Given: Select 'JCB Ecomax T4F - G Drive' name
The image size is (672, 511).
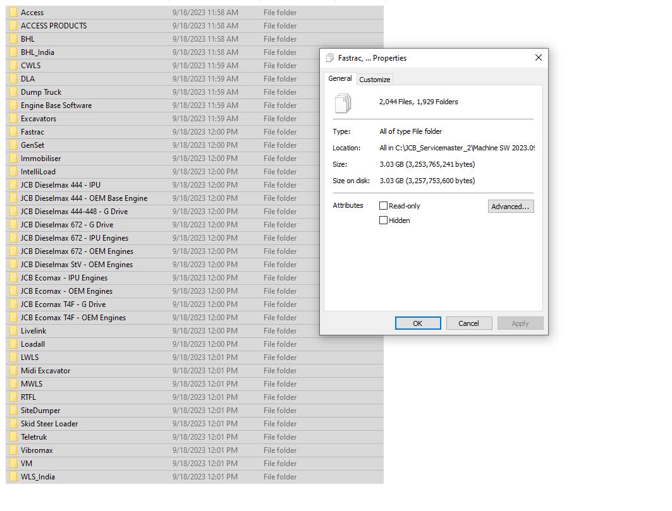Looking at the screenshot, I should pos(63,304).
